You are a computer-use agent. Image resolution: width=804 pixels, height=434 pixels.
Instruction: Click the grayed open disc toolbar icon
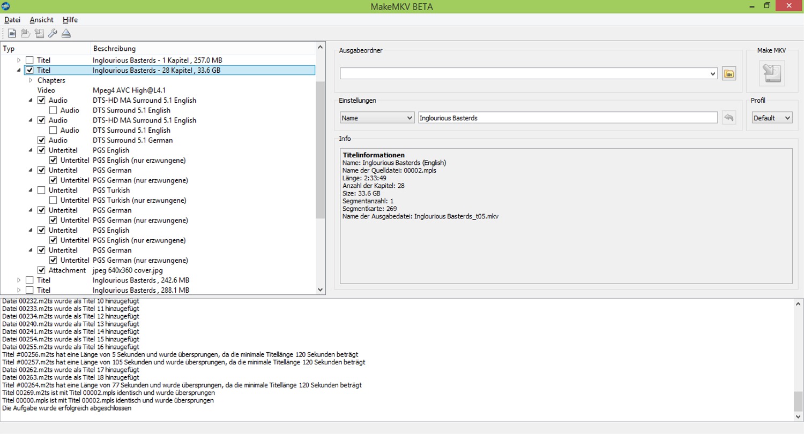[25, 34]
